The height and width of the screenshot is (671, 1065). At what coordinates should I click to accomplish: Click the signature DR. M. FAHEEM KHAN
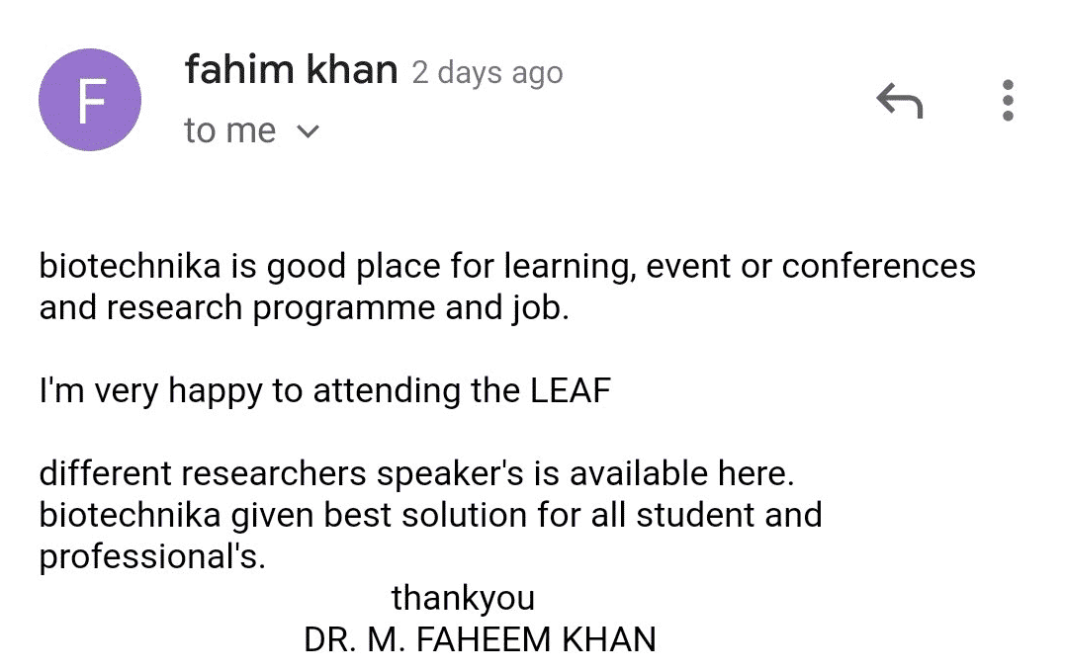pos(480,639)
